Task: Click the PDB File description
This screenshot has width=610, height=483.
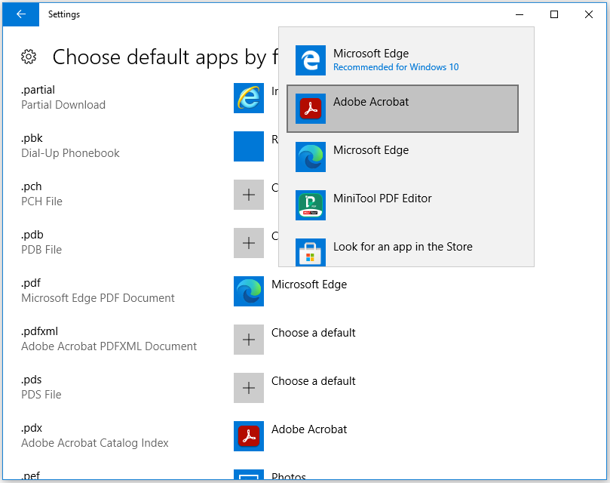Action: pyautogui.click(x=41, y=250)
